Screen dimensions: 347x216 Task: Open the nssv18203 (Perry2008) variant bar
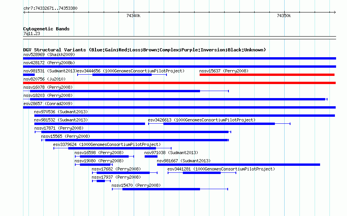pyautogui.click(x=175, y=99)
